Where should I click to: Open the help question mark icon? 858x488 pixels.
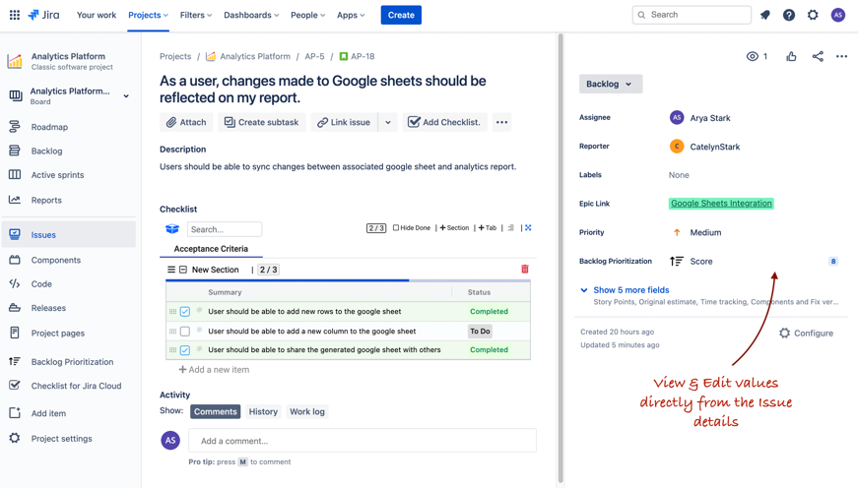789,15
